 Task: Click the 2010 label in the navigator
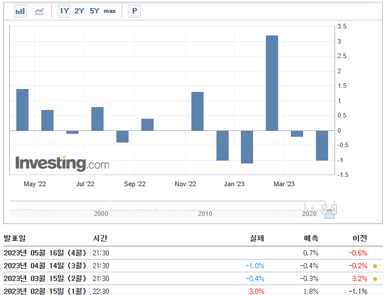point(205,214)
